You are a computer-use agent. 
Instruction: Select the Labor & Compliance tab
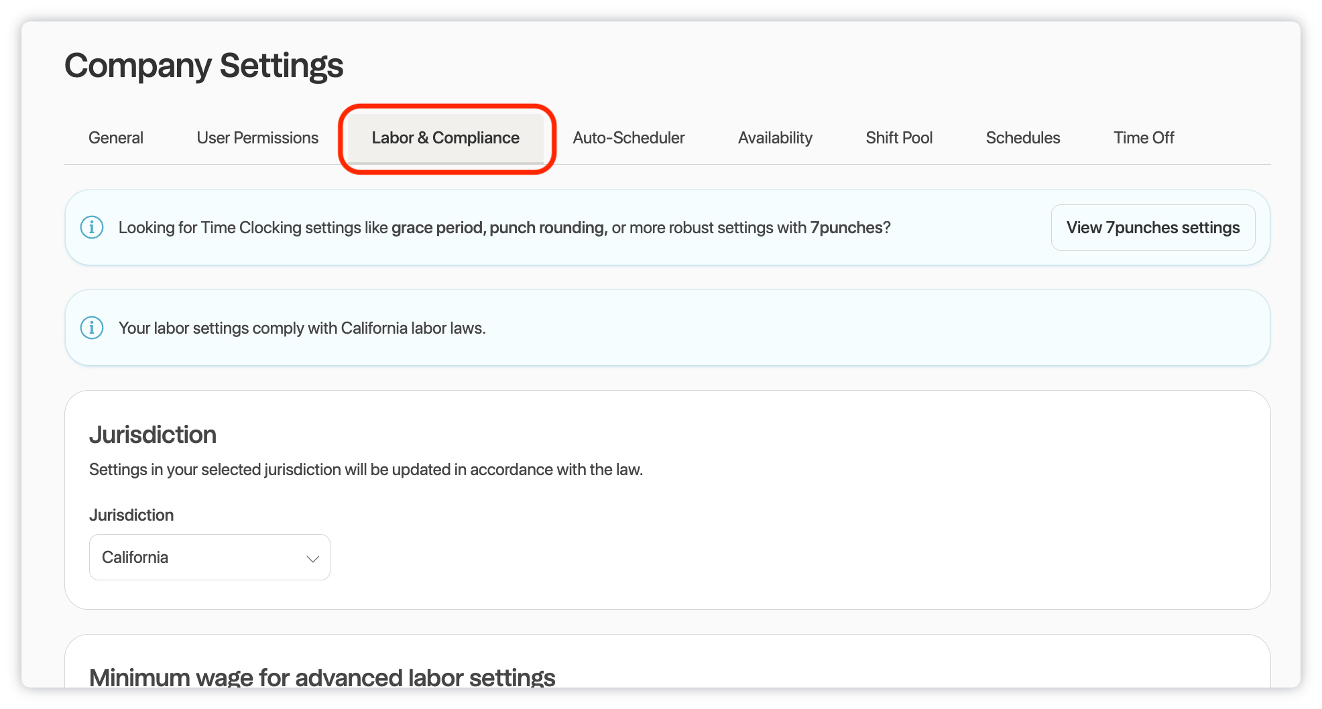click(445, 138)
